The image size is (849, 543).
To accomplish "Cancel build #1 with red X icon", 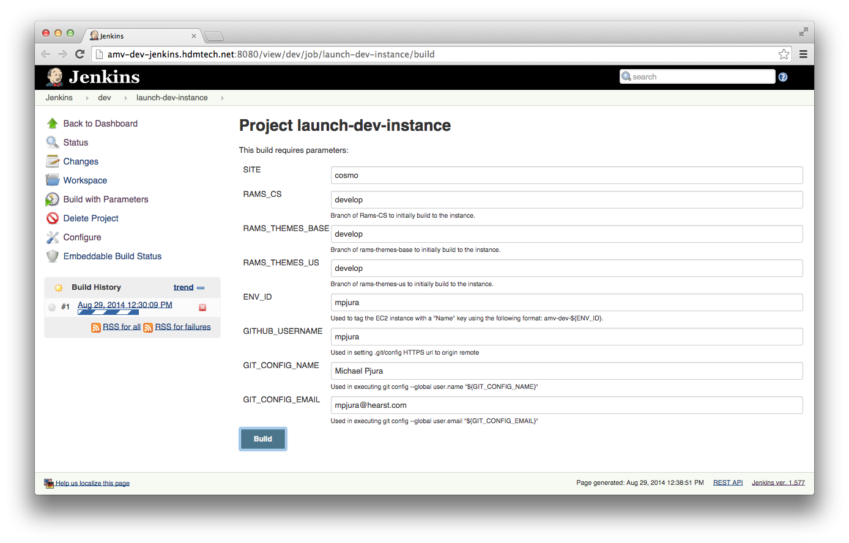I will click(202, 308).
